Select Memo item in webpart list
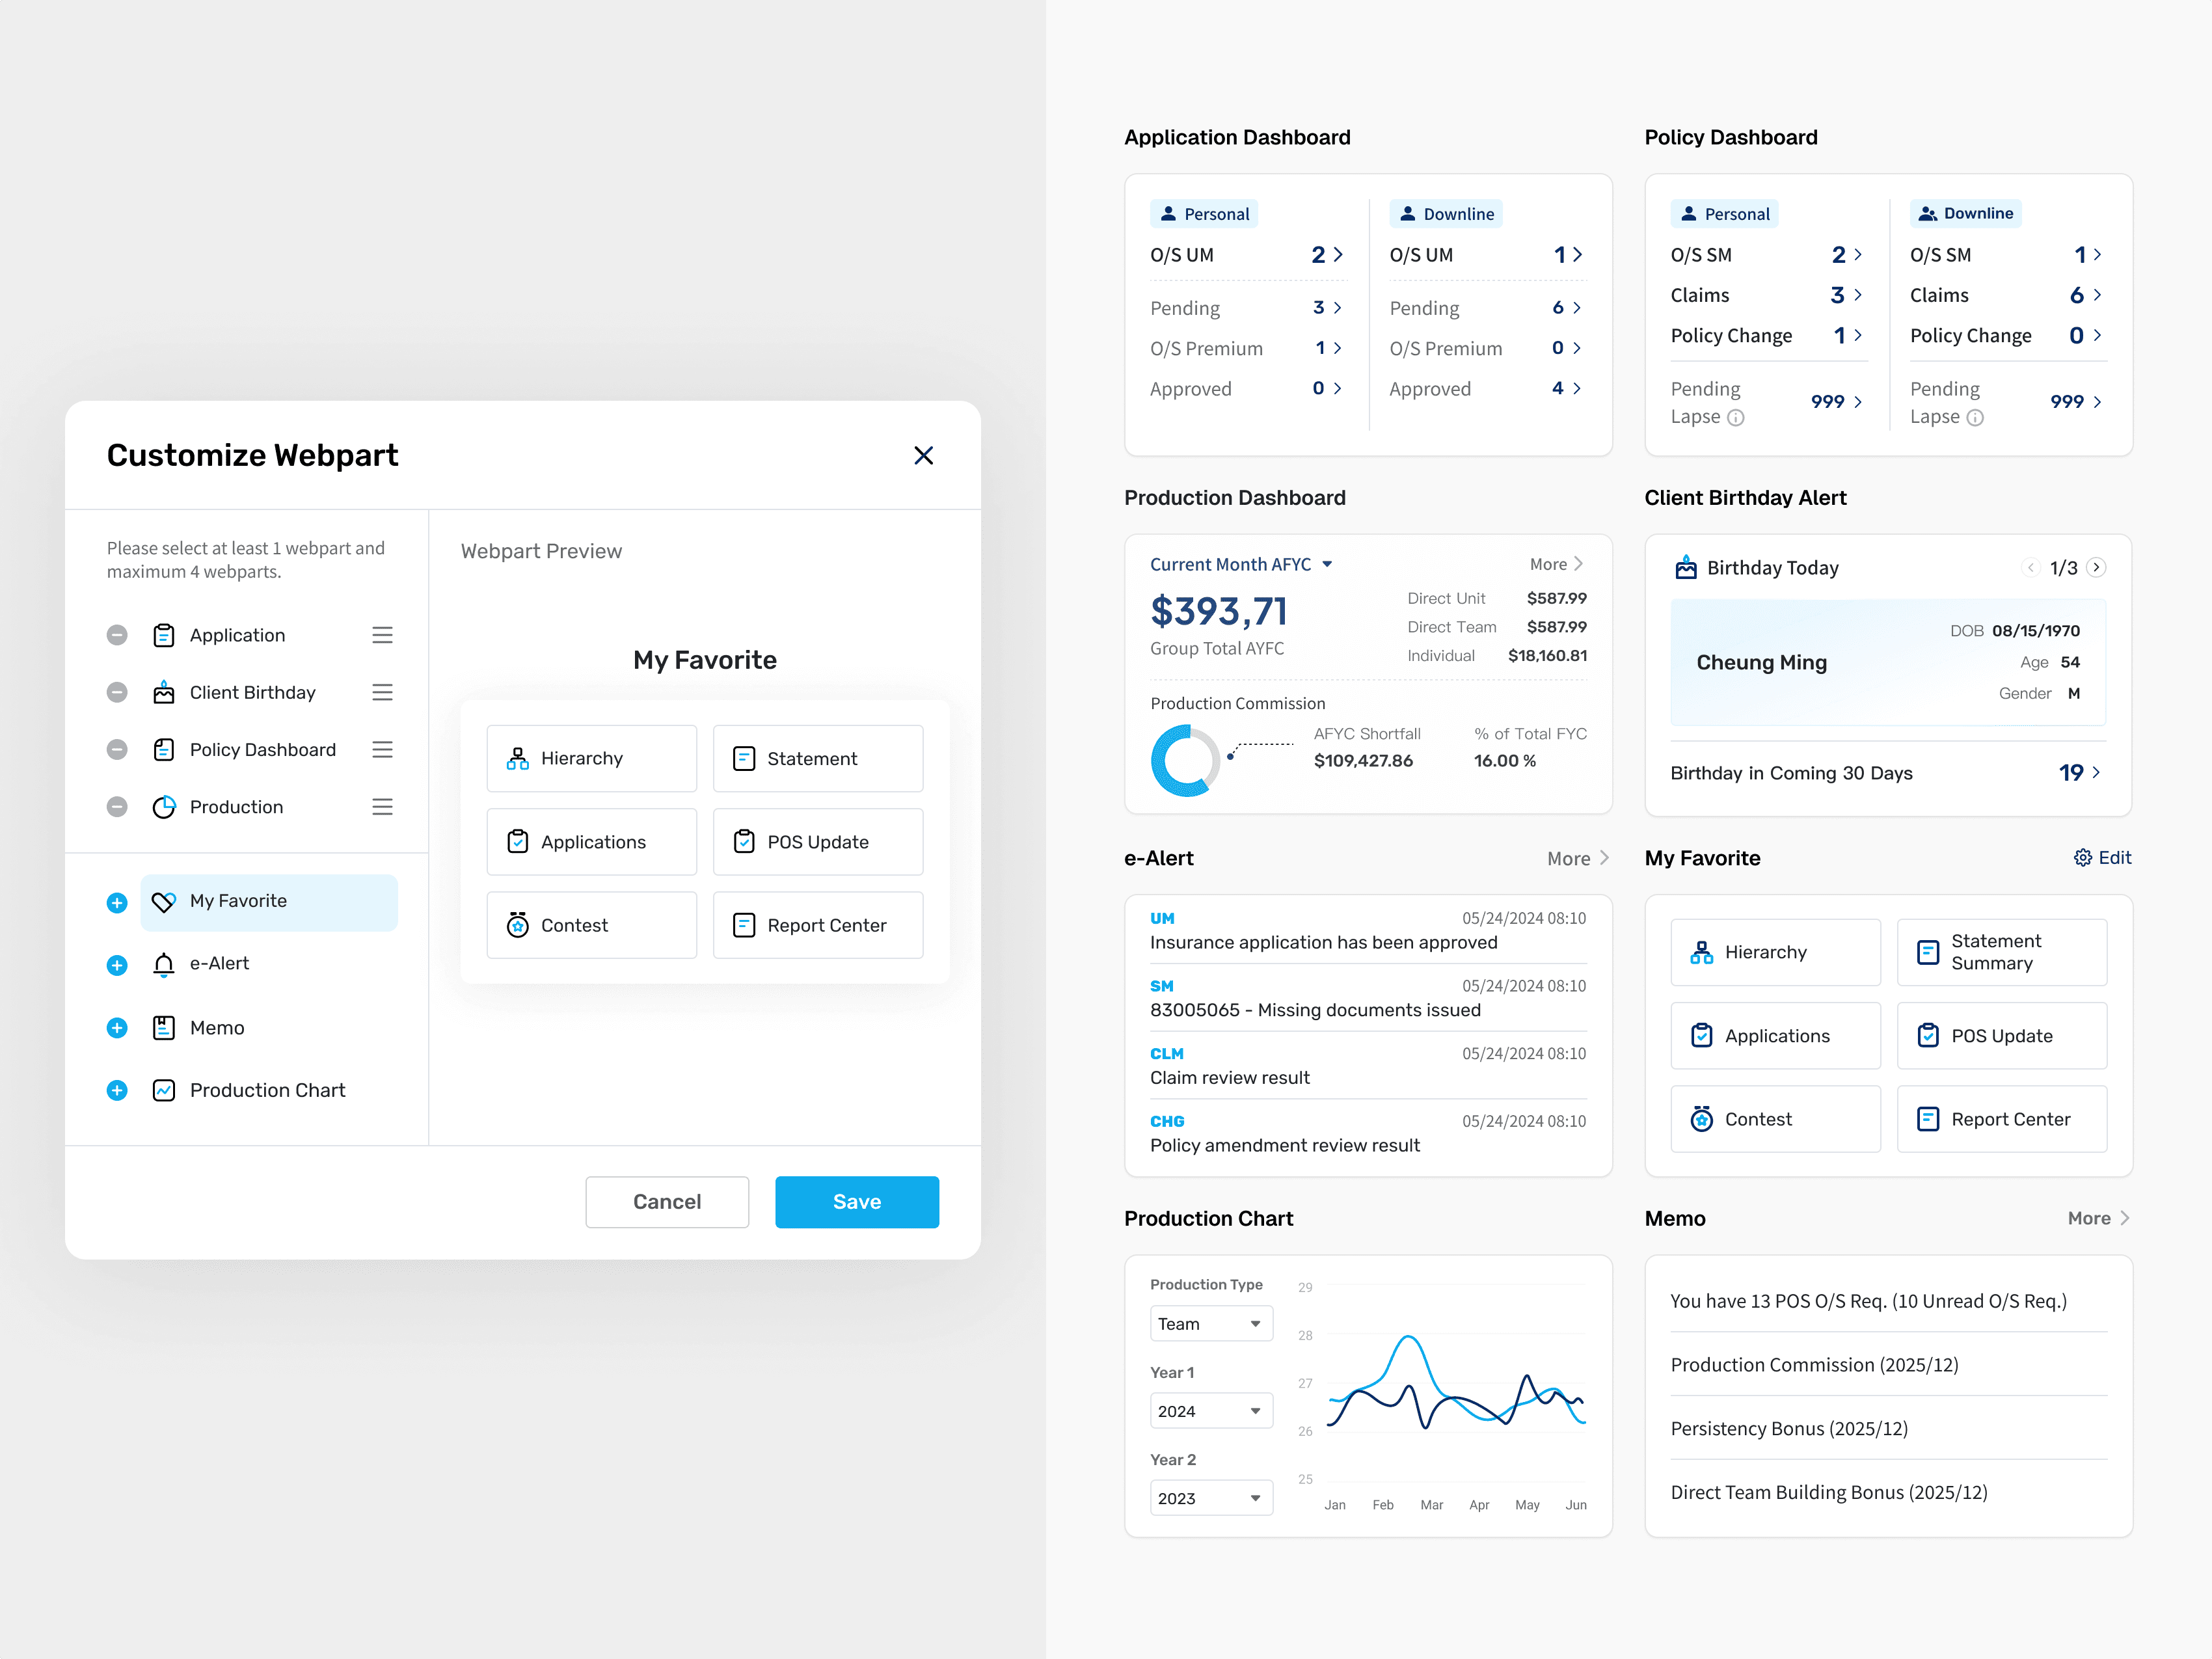The width and height of the screenshot is (2212, 1659). tap(217, 1028)
